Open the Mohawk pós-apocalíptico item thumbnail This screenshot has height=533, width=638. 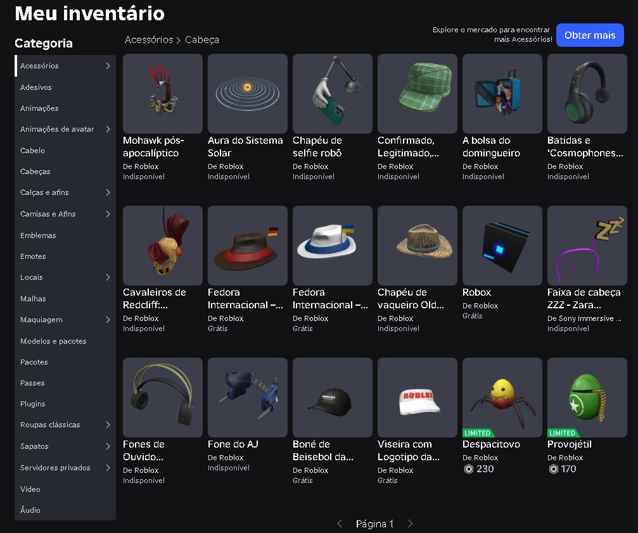click(x=163, y=94)
